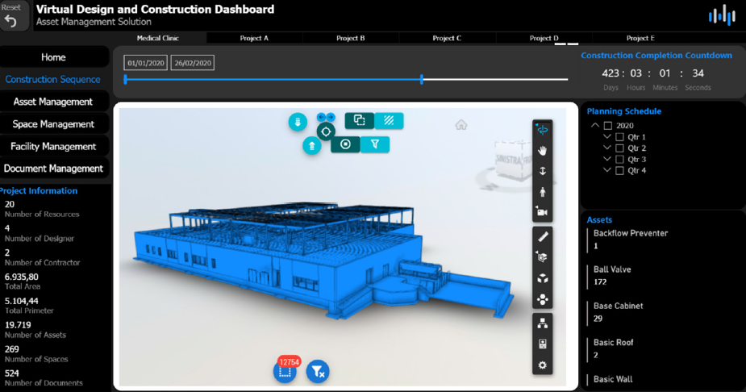The height and width of the screenshot is (392, 746).
Task: Expand the Qtr 2 node
Action: 606,148
